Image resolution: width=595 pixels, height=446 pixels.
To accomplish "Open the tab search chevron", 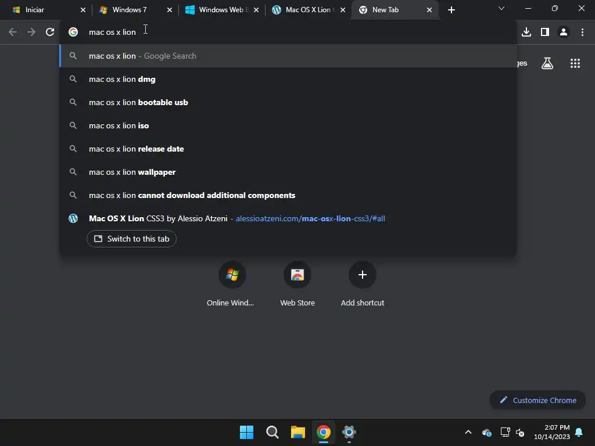I will 501,8.
